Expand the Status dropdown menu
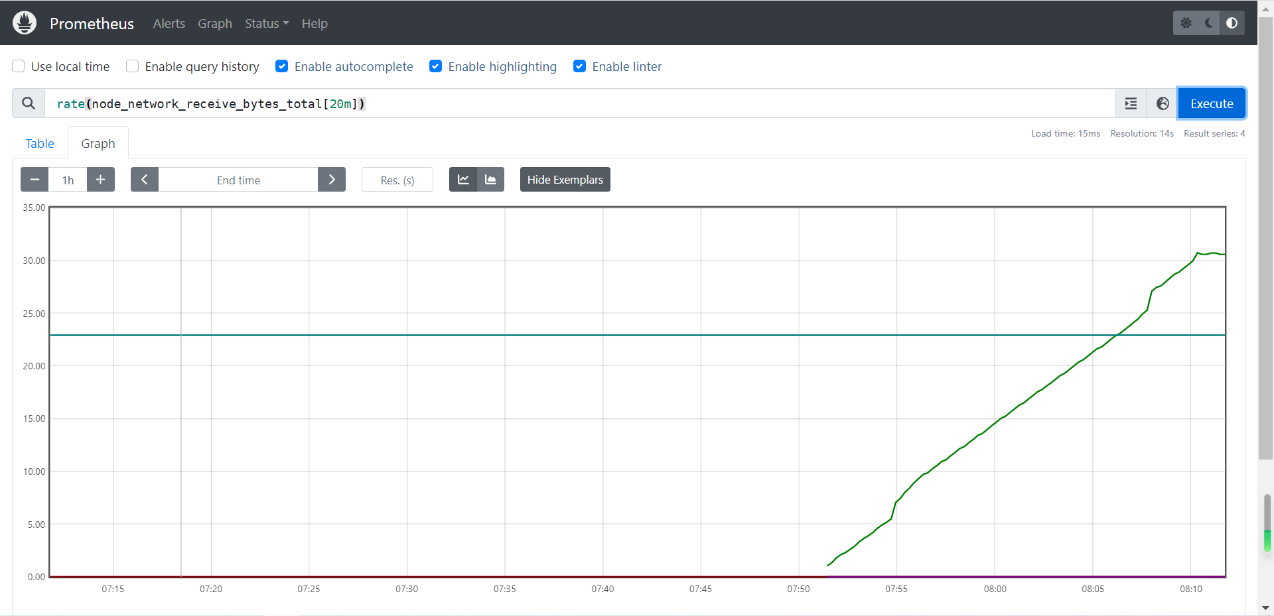Screen dimensions: 1274x616 [x=267, y=23]
